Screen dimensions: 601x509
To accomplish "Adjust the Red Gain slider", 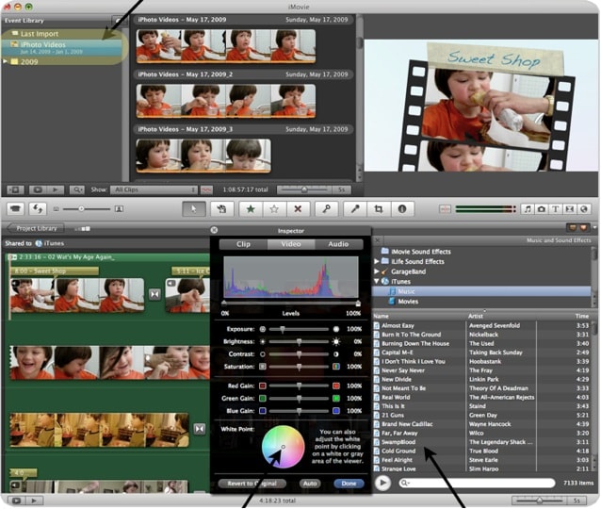I will click(299, 386).
